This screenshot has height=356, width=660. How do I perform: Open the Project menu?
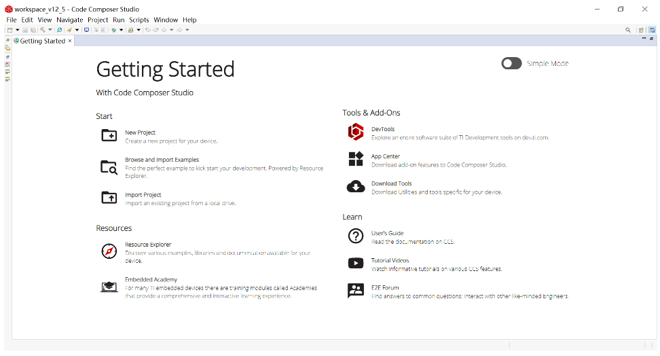pos(98,20)
